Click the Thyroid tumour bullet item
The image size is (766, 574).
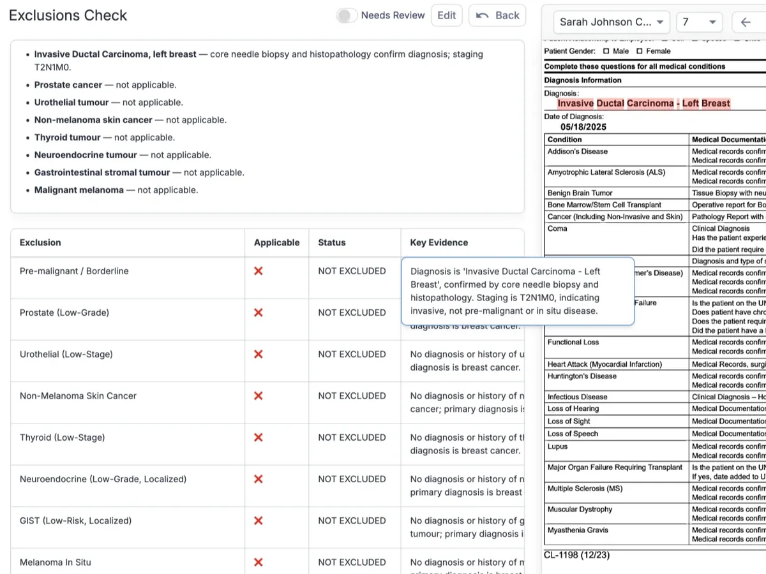click(x=105, y=137)
